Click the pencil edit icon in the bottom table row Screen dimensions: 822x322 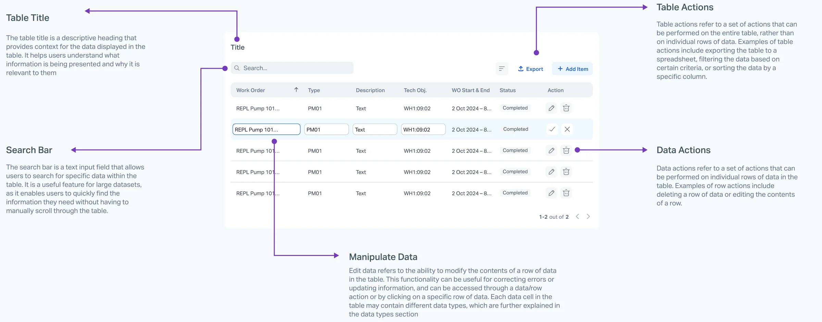coord(551,193)
